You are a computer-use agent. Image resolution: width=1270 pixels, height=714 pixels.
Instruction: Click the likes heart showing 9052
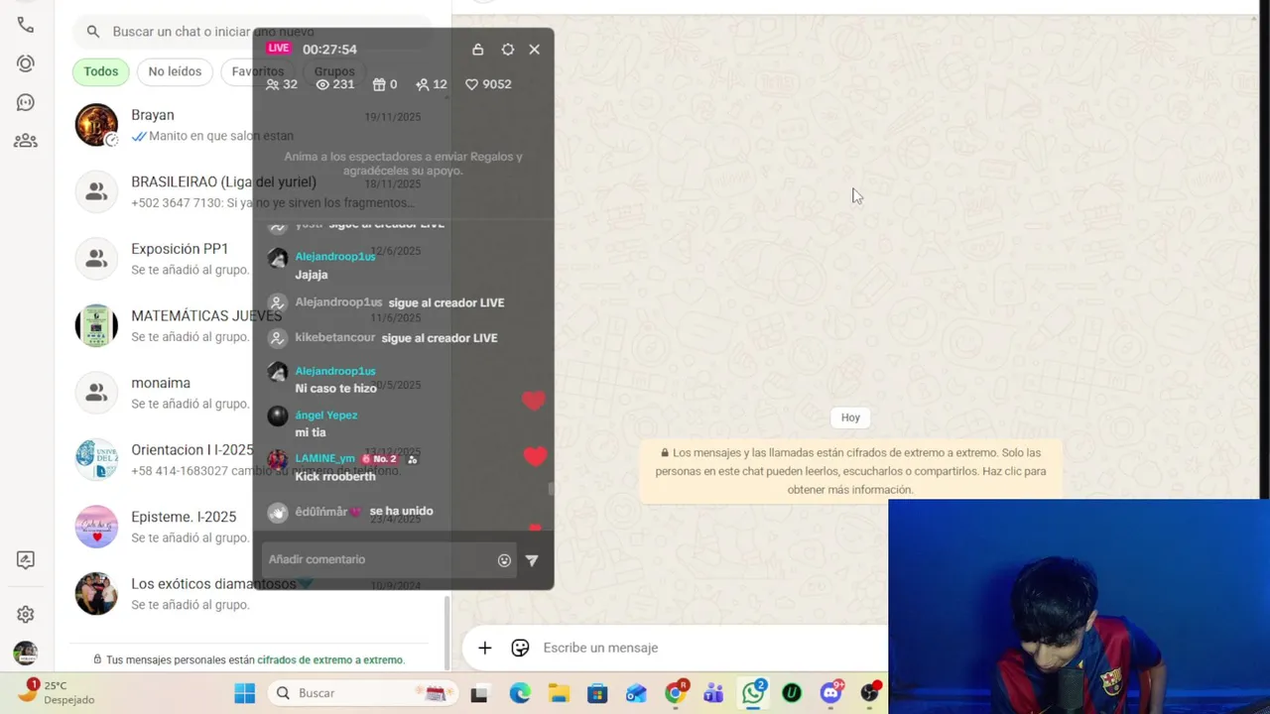pyautogui.click(x=471, y=84)
